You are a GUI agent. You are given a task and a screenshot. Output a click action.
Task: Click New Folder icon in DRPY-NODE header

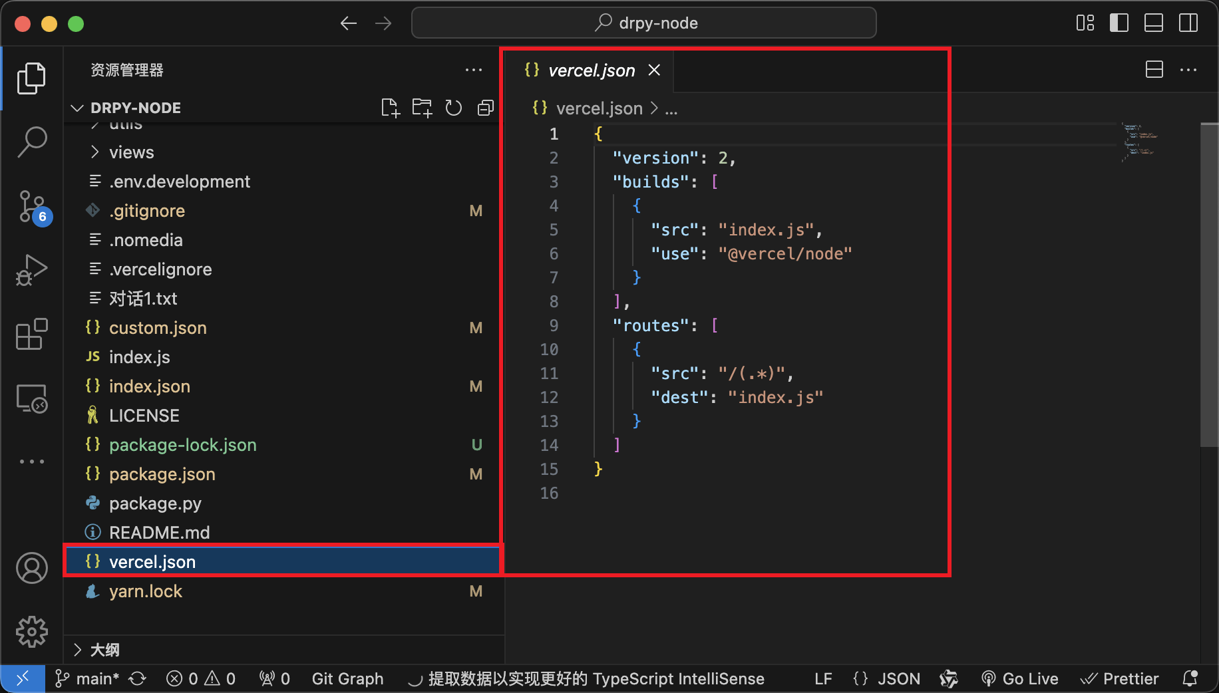tap(422, 108)
